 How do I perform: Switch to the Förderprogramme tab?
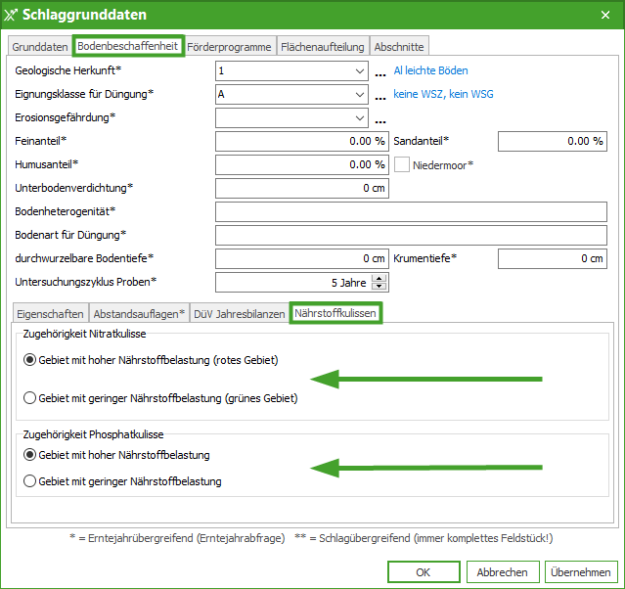230,46
